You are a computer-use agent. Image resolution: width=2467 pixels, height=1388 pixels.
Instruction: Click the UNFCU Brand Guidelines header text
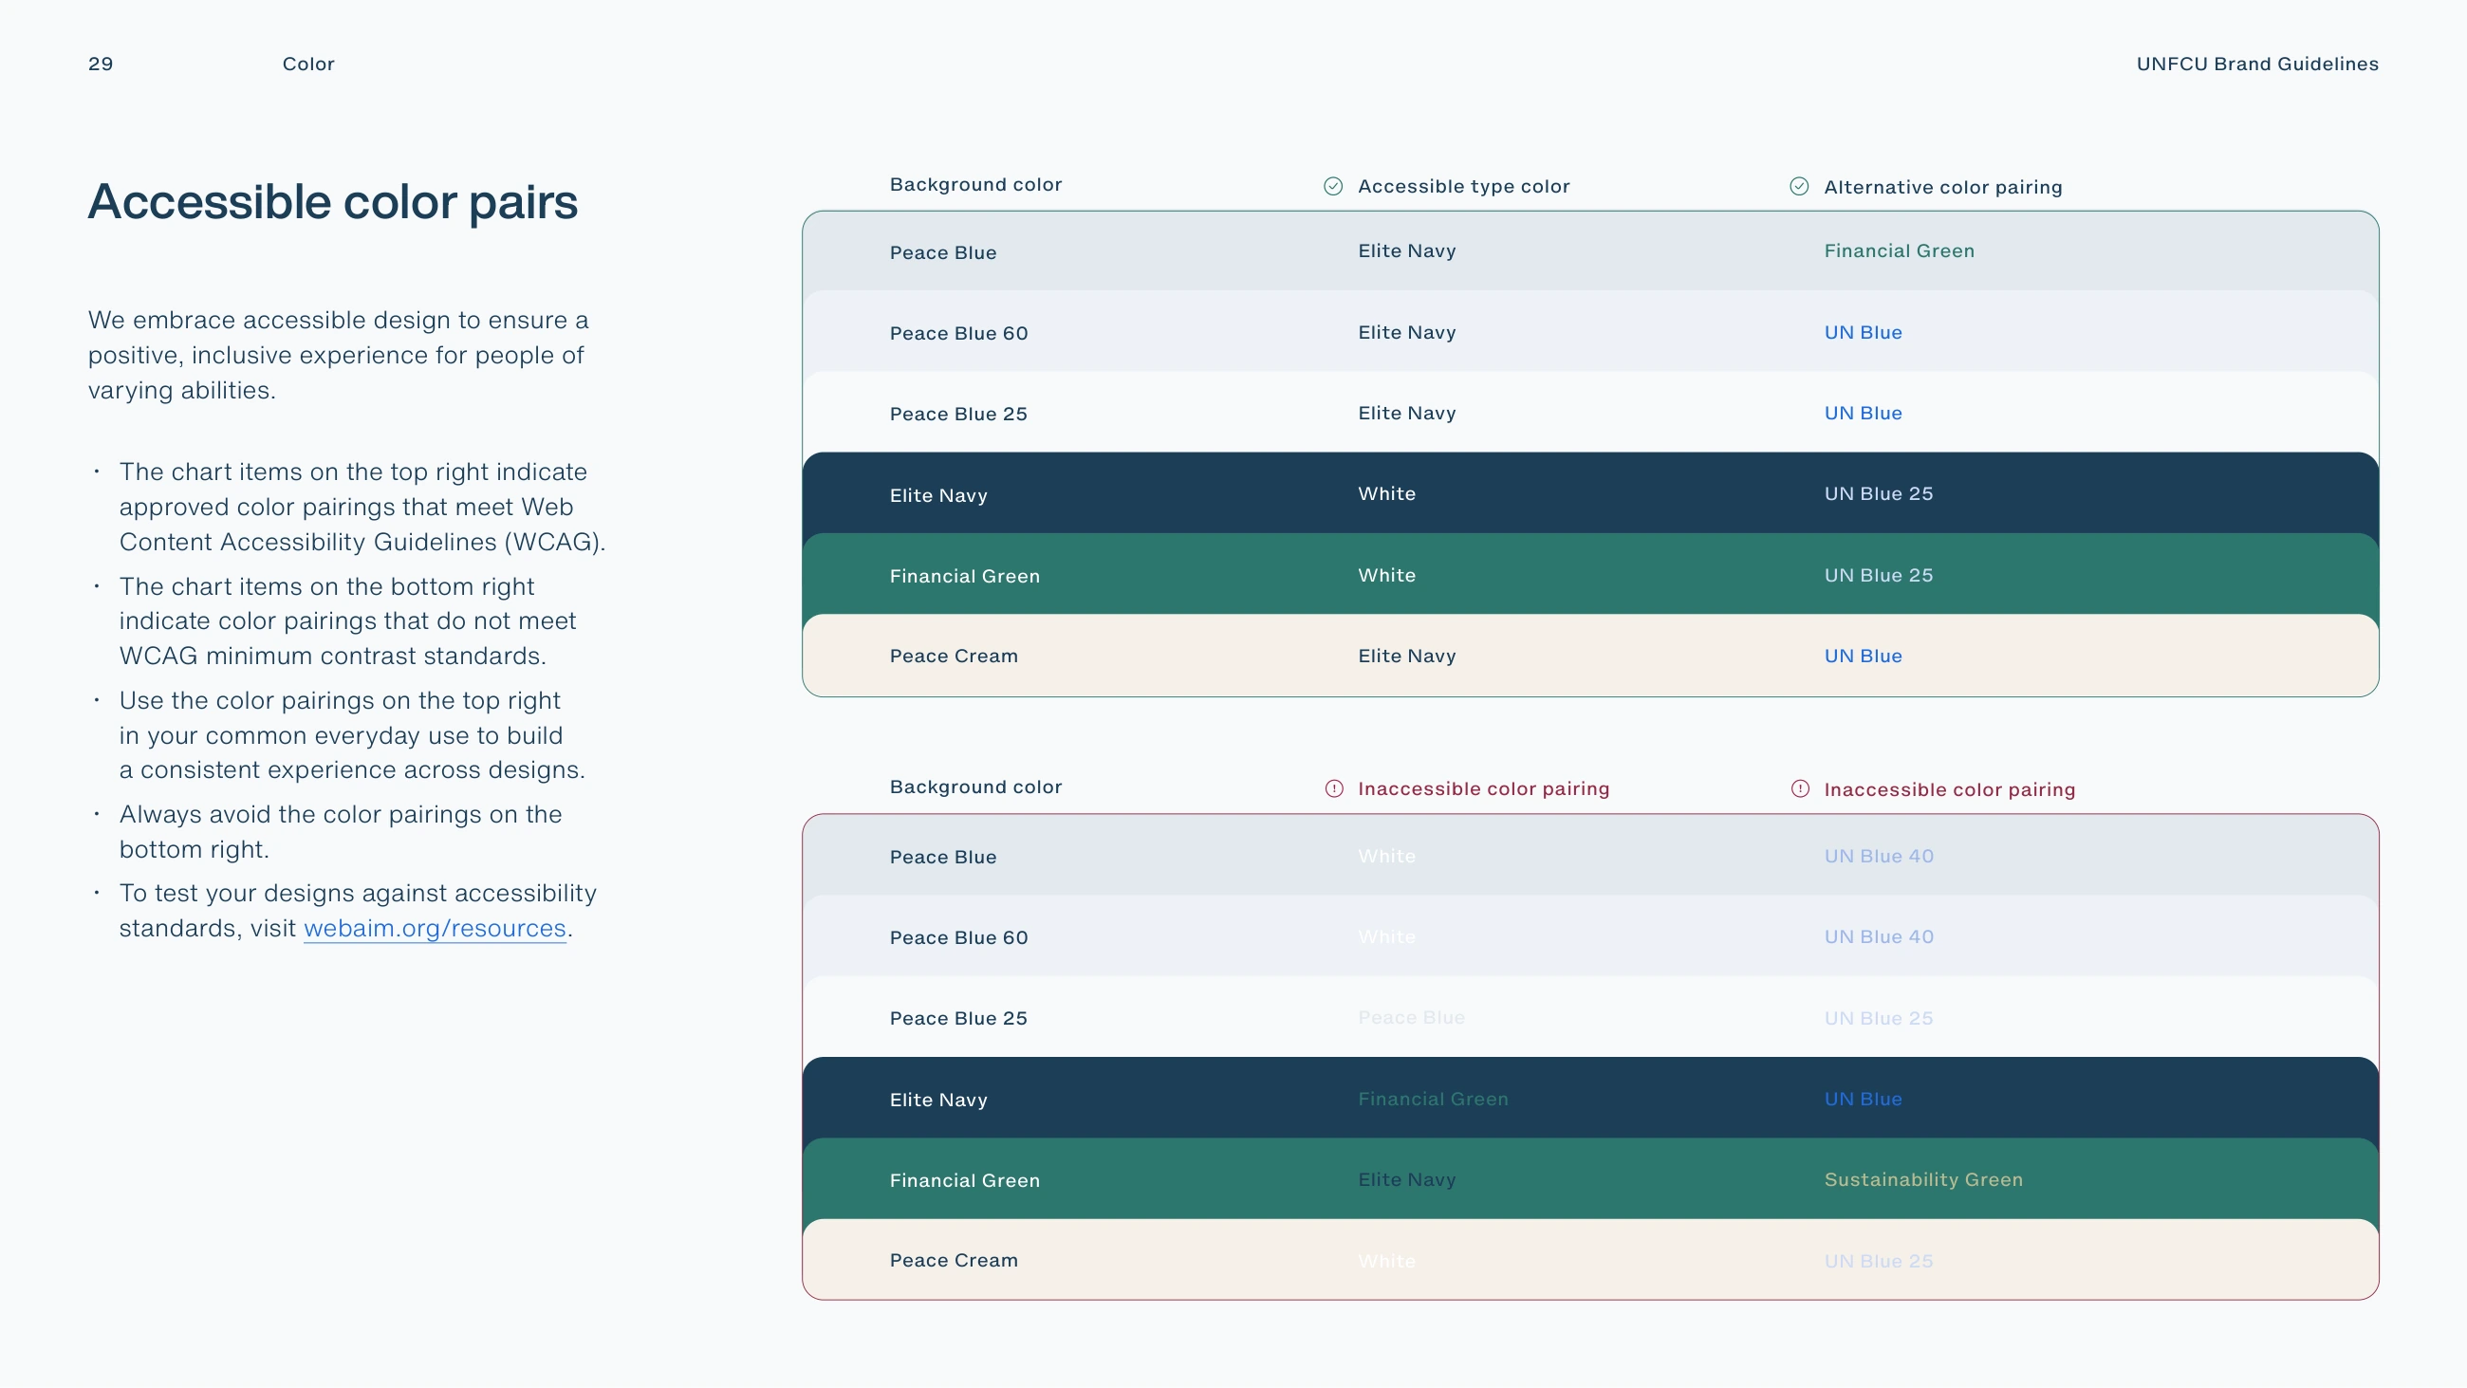tap(2257, 65)
